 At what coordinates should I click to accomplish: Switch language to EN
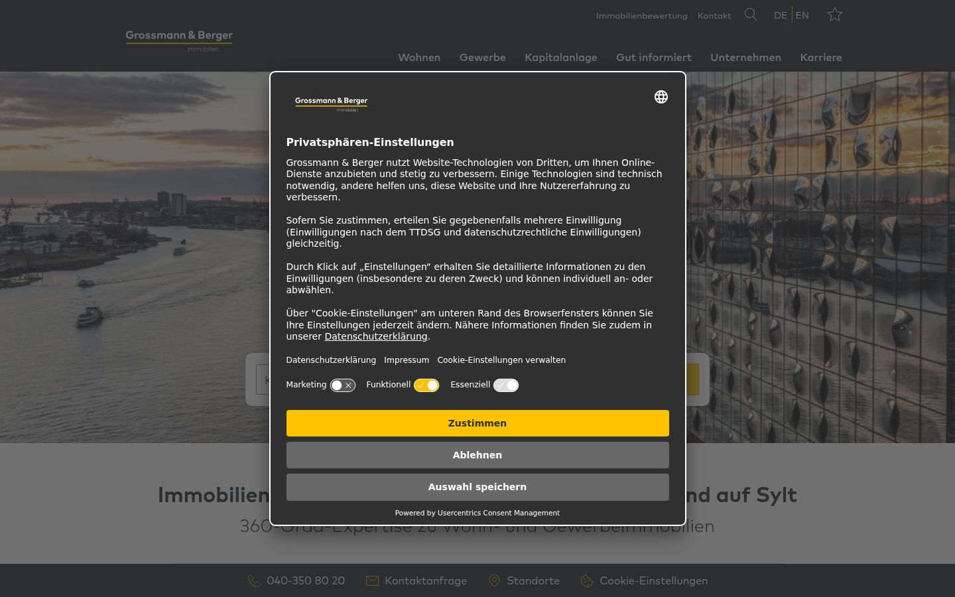[802, 15]
